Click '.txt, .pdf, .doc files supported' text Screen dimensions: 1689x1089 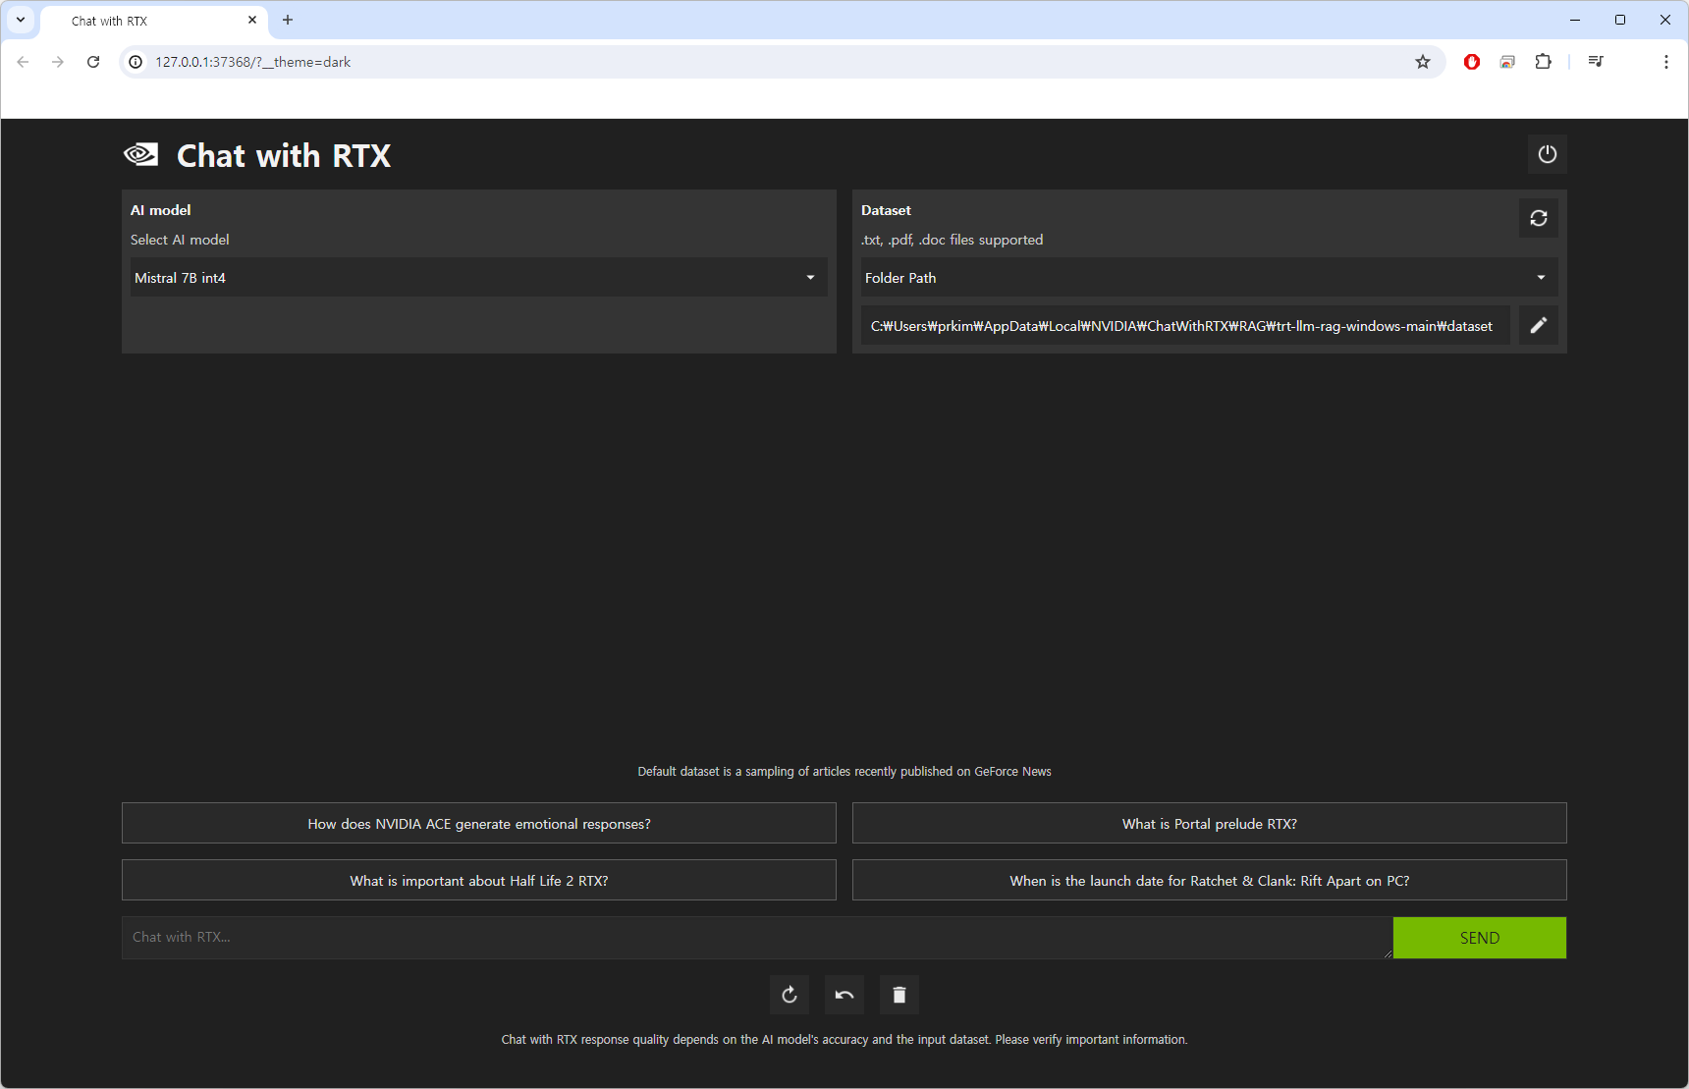[x=952, y=240]
